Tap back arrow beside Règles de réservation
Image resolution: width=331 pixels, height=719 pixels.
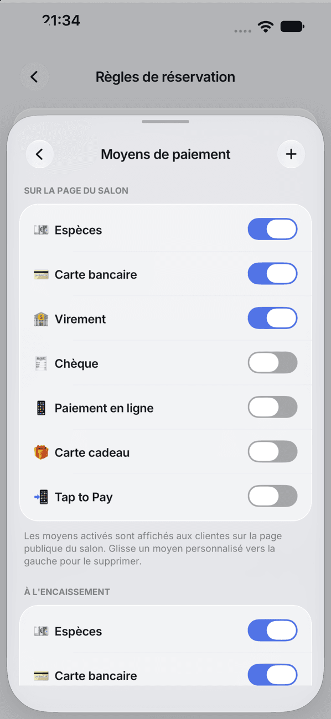pos(34,77)
